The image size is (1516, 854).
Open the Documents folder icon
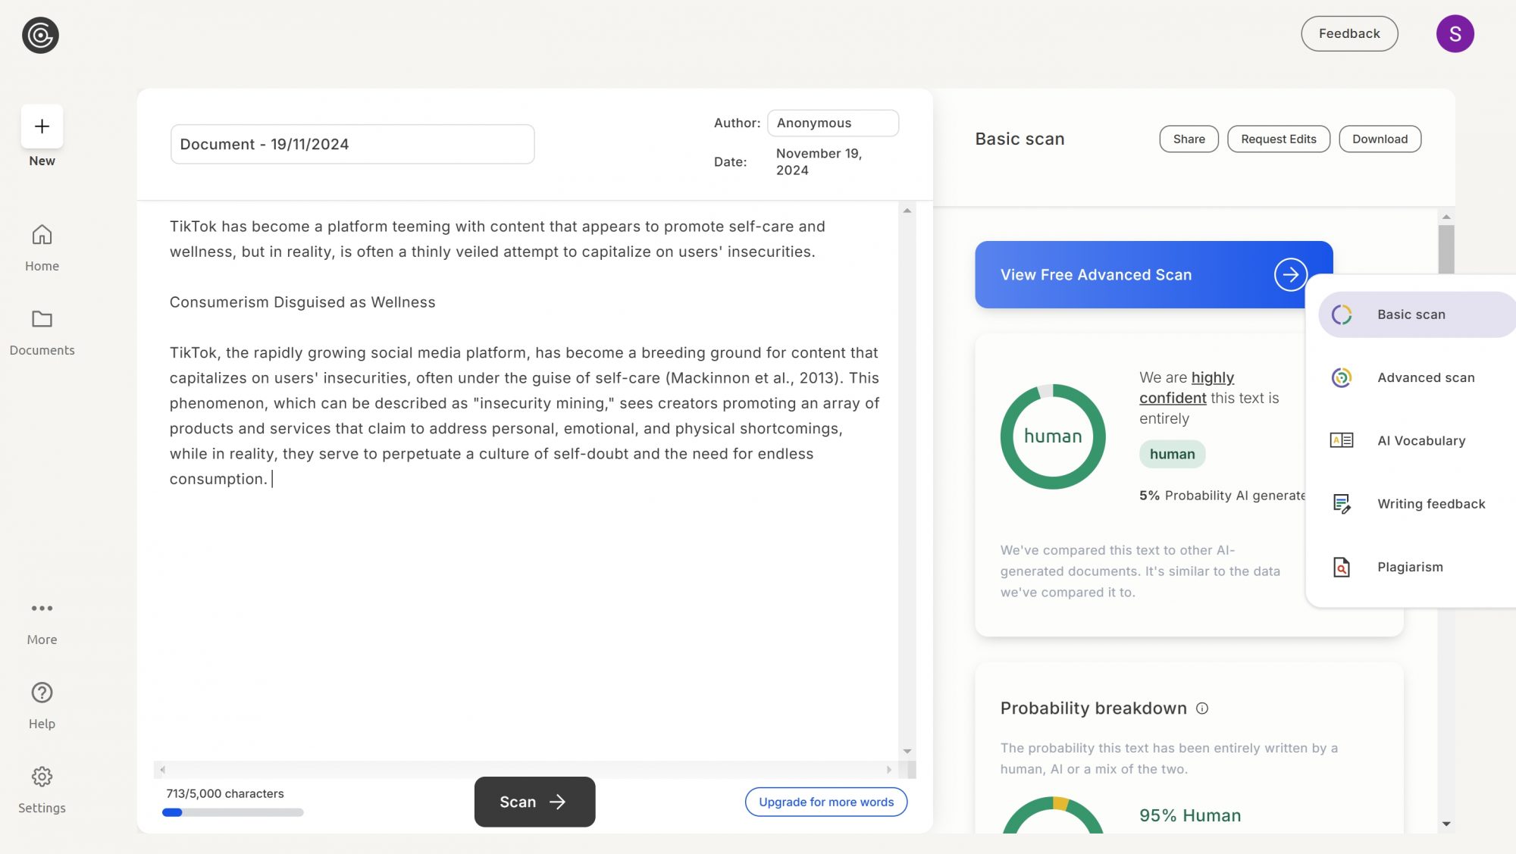coord(42,319)
